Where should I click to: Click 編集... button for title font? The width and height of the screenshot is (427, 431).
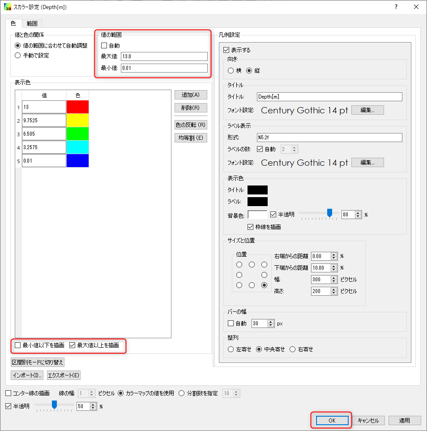pos(367,110)
